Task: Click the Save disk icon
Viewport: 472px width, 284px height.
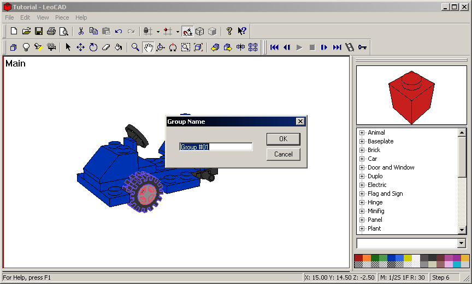Action: pos(39,31)
